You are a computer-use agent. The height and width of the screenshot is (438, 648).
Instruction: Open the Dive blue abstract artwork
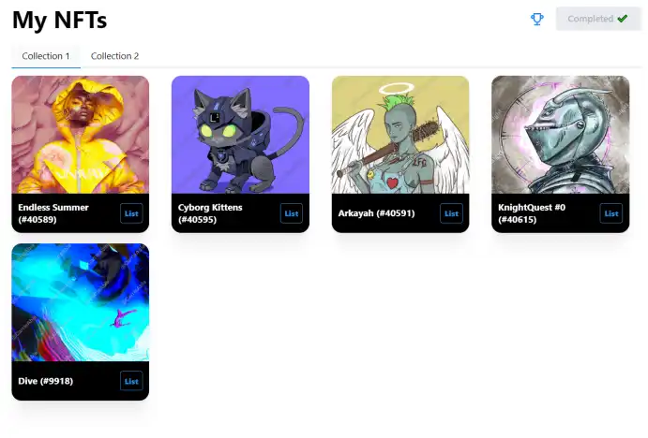80,302
